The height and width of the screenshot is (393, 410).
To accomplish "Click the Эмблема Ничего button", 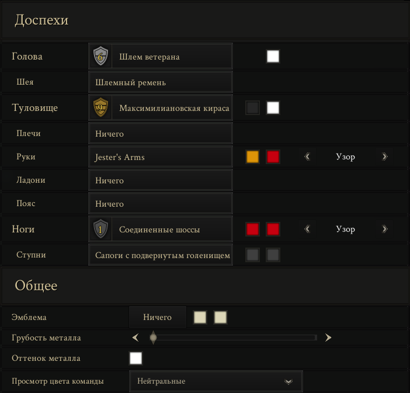I will pyautogui.click(x=158, y=317).
